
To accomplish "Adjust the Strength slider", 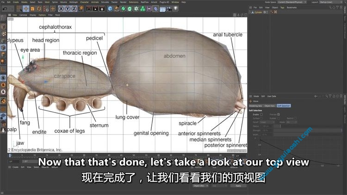I will pyautogui.click(x=308, y=130).
